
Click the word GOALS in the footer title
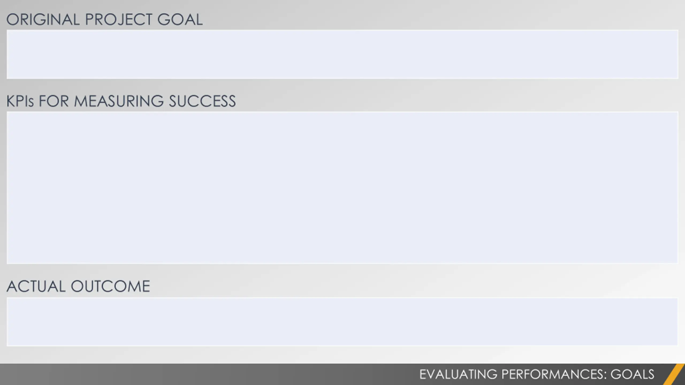pos(632,374)
